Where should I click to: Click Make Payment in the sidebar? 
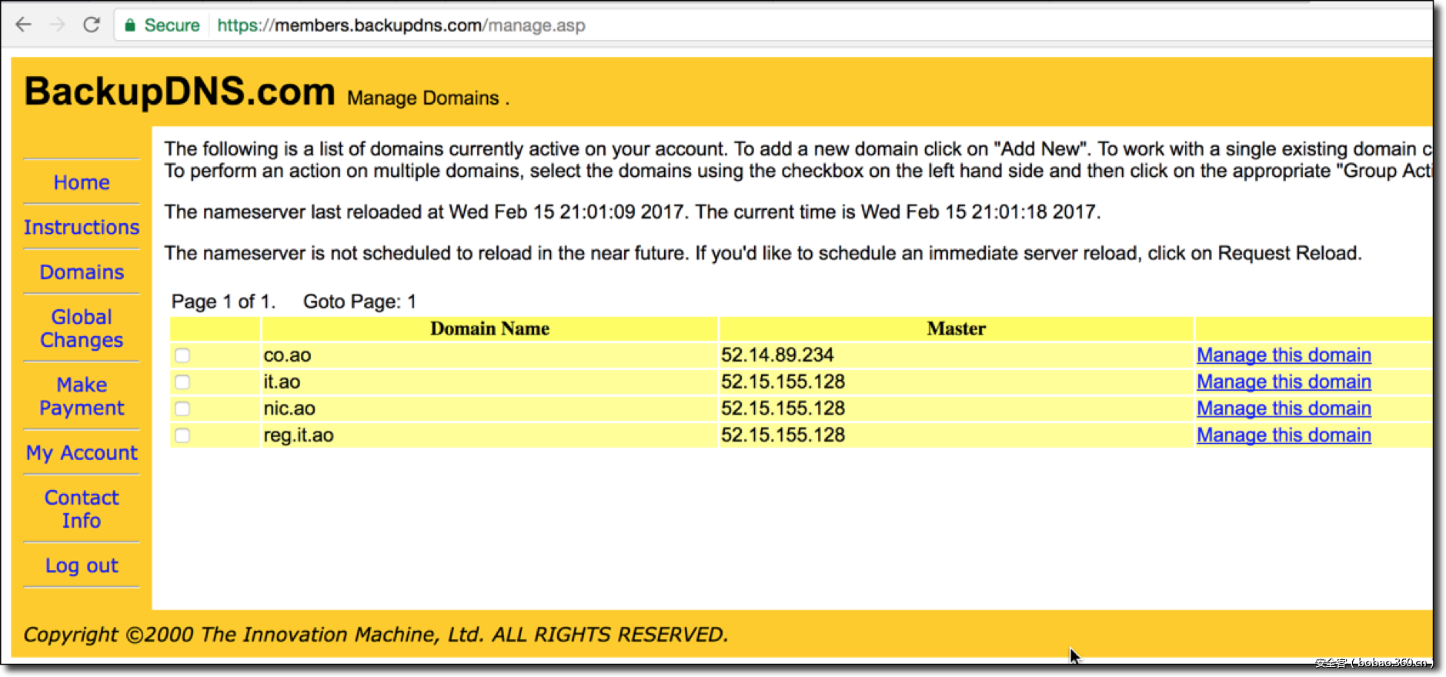82,396
